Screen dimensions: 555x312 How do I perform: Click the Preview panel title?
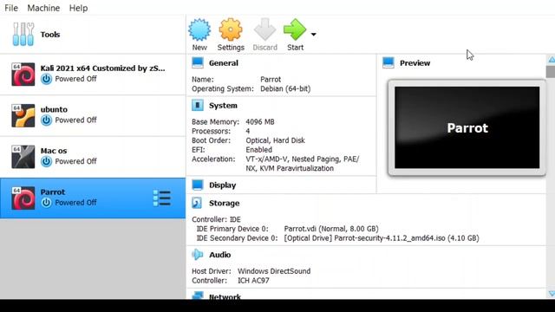click(415, 63)
